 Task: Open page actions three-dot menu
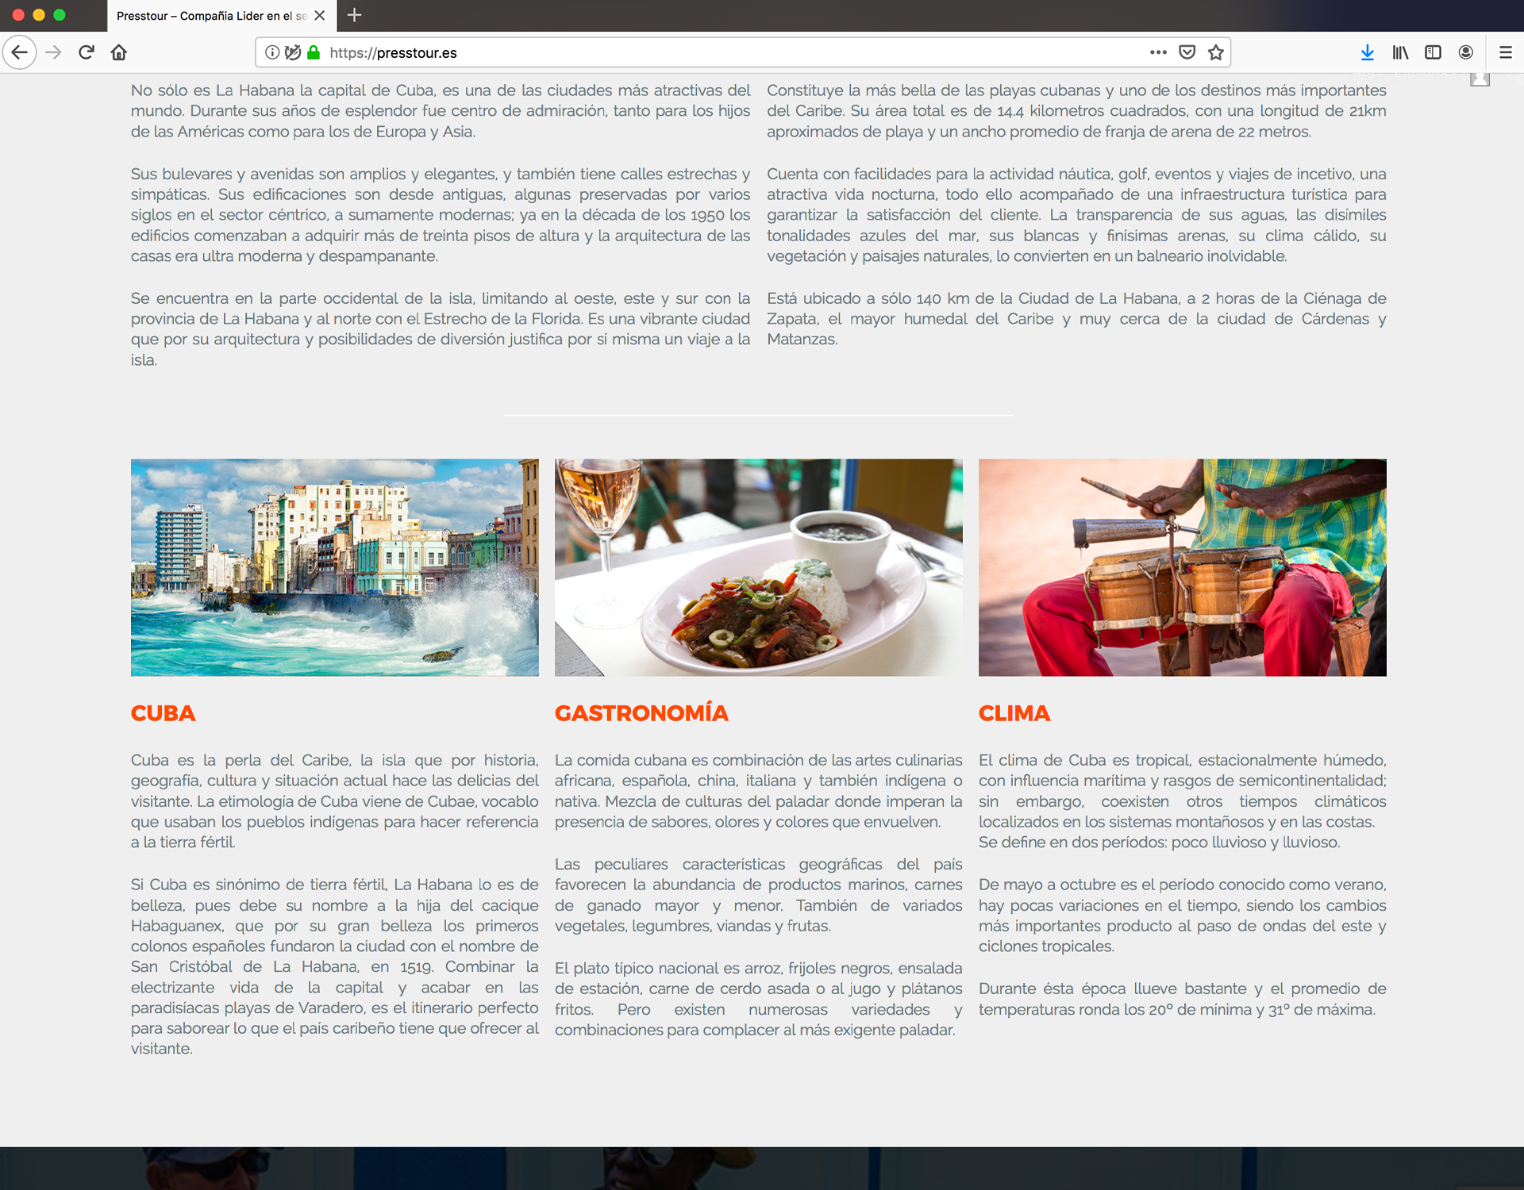click(1158, 52)
